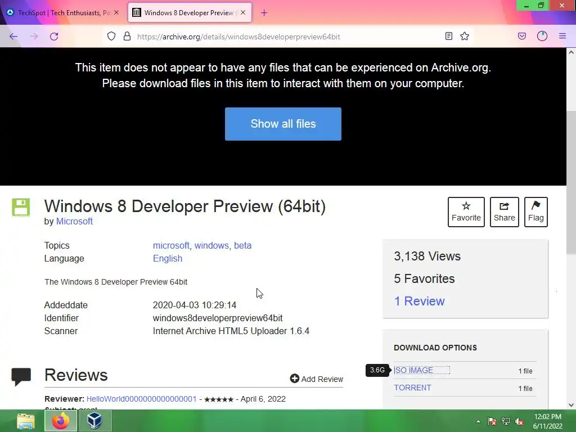The image size is (576, 432).
Task: Reload the page with the refresh icon
Action: (x=54, y=37)
